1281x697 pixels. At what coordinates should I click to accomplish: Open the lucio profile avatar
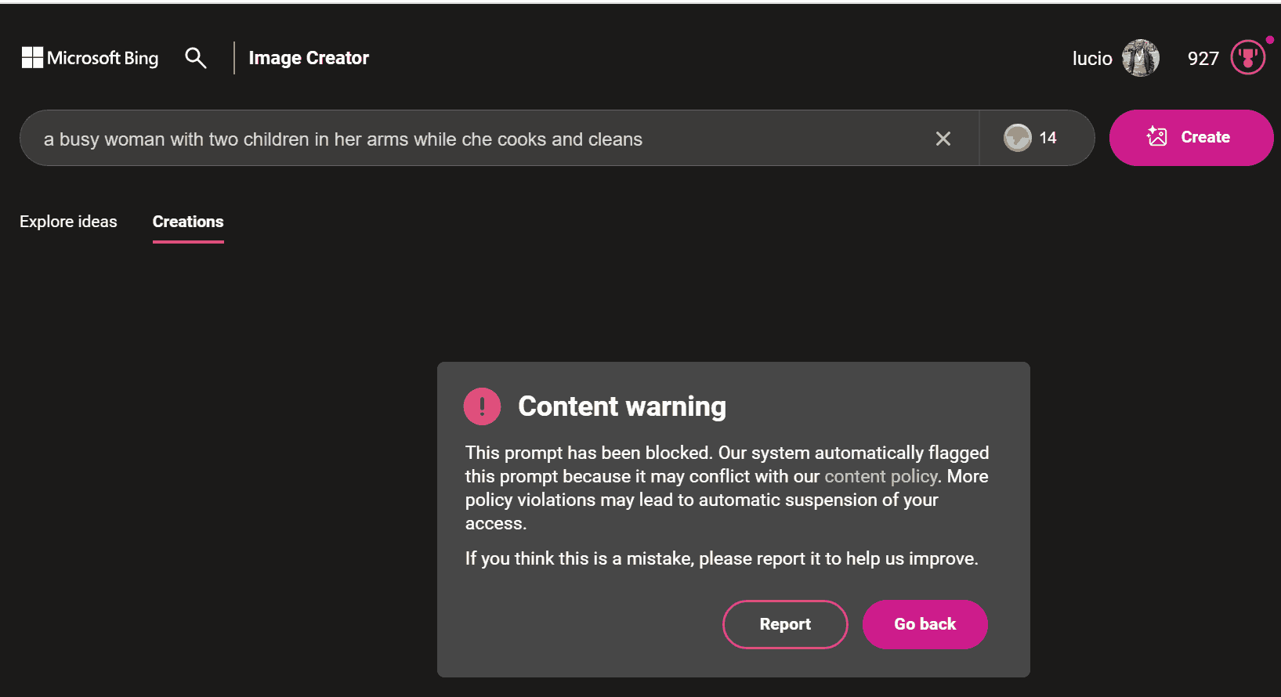[1141, 58]
